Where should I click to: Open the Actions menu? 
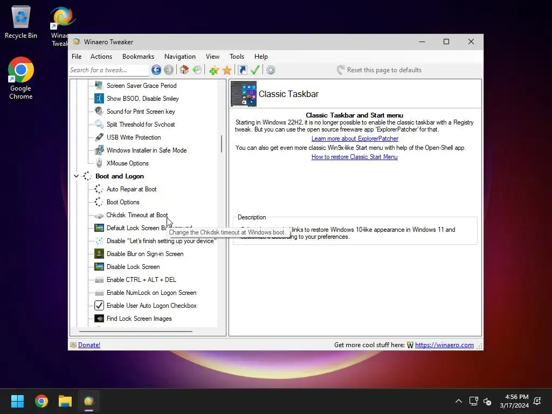[101, 56]
